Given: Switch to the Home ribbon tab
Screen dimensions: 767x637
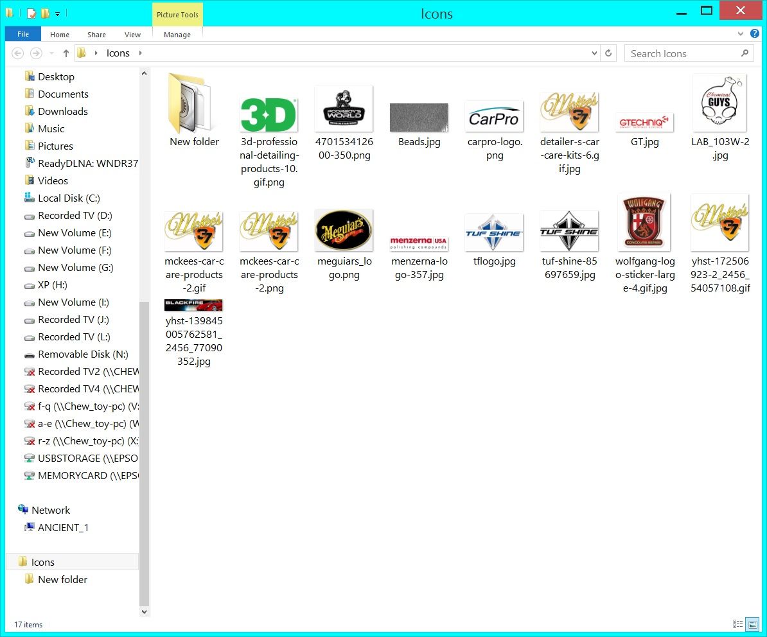Looking at the screenshot, I should tap(60, 35).
